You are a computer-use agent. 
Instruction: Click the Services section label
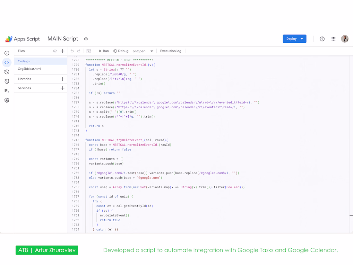(24, 88)
